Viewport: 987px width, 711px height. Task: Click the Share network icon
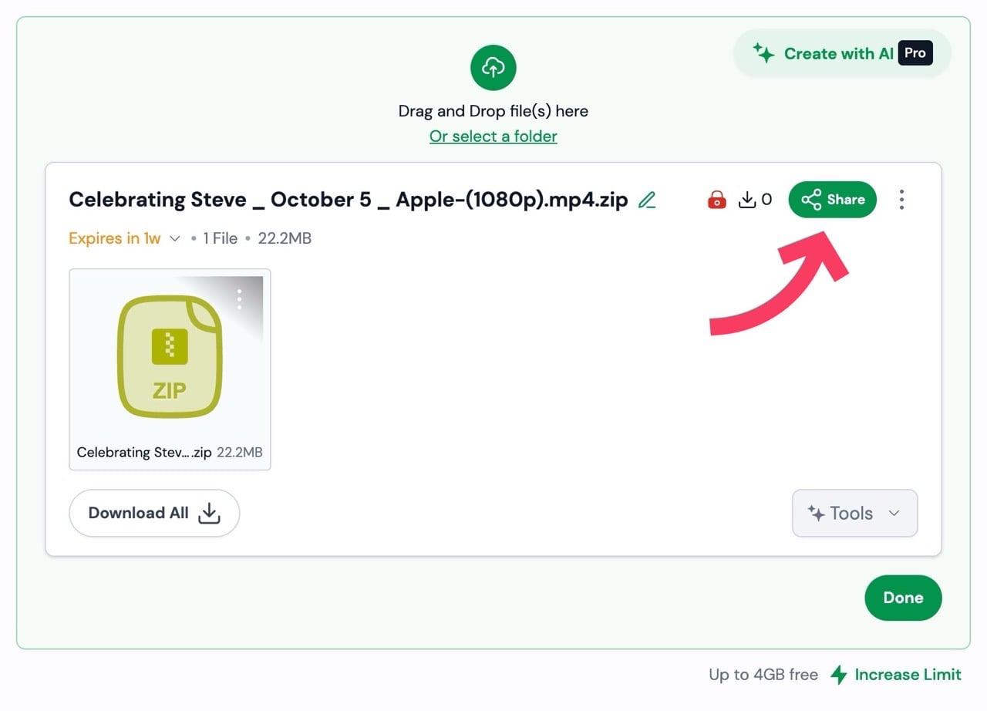pyautogui.click(x=811, y=199)
